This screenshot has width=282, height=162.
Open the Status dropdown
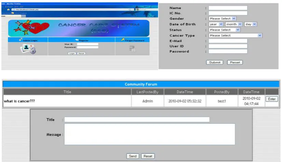pyautogui.click(x=225, y=30)
